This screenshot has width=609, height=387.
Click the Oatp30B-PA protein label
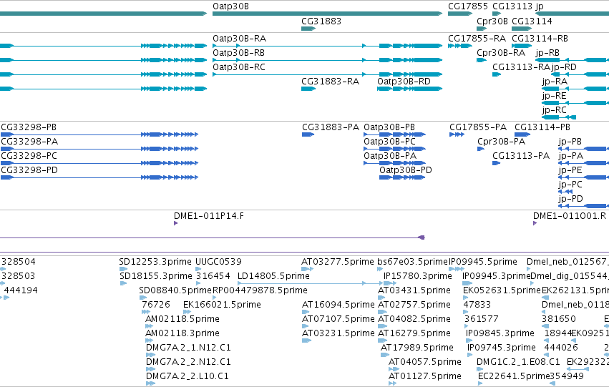pos(390,156)
